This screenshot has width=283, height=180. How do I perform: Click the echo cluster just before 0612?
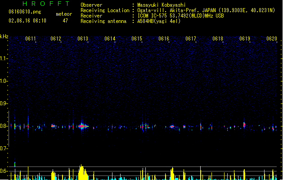pos(54,126)
